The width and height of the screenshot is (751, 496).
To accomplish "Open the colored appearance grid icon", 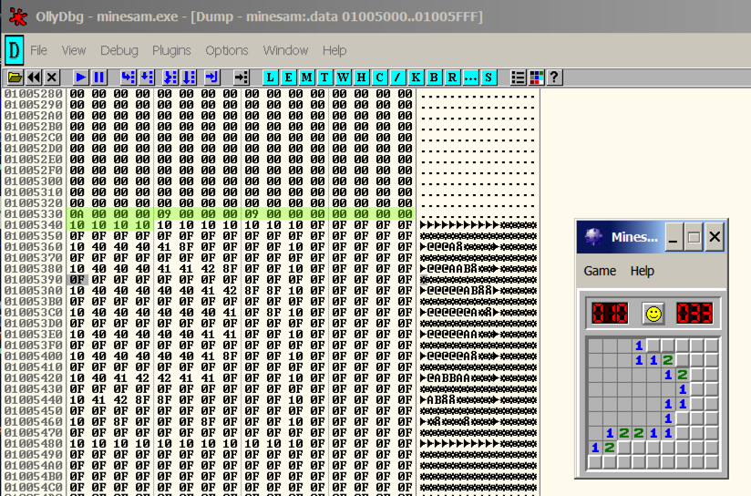I will (x=536, y=77).
